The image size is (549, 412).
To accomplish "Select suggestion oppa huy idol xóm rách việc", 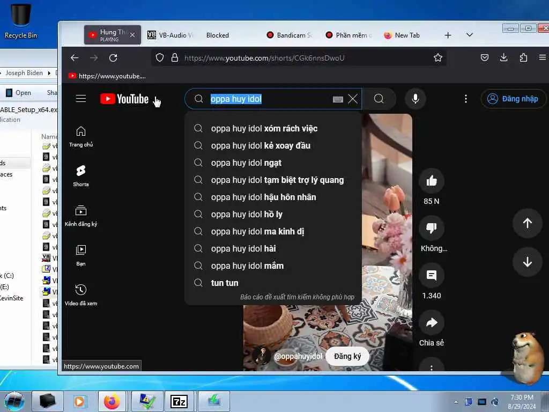I will tap(273, 129).
